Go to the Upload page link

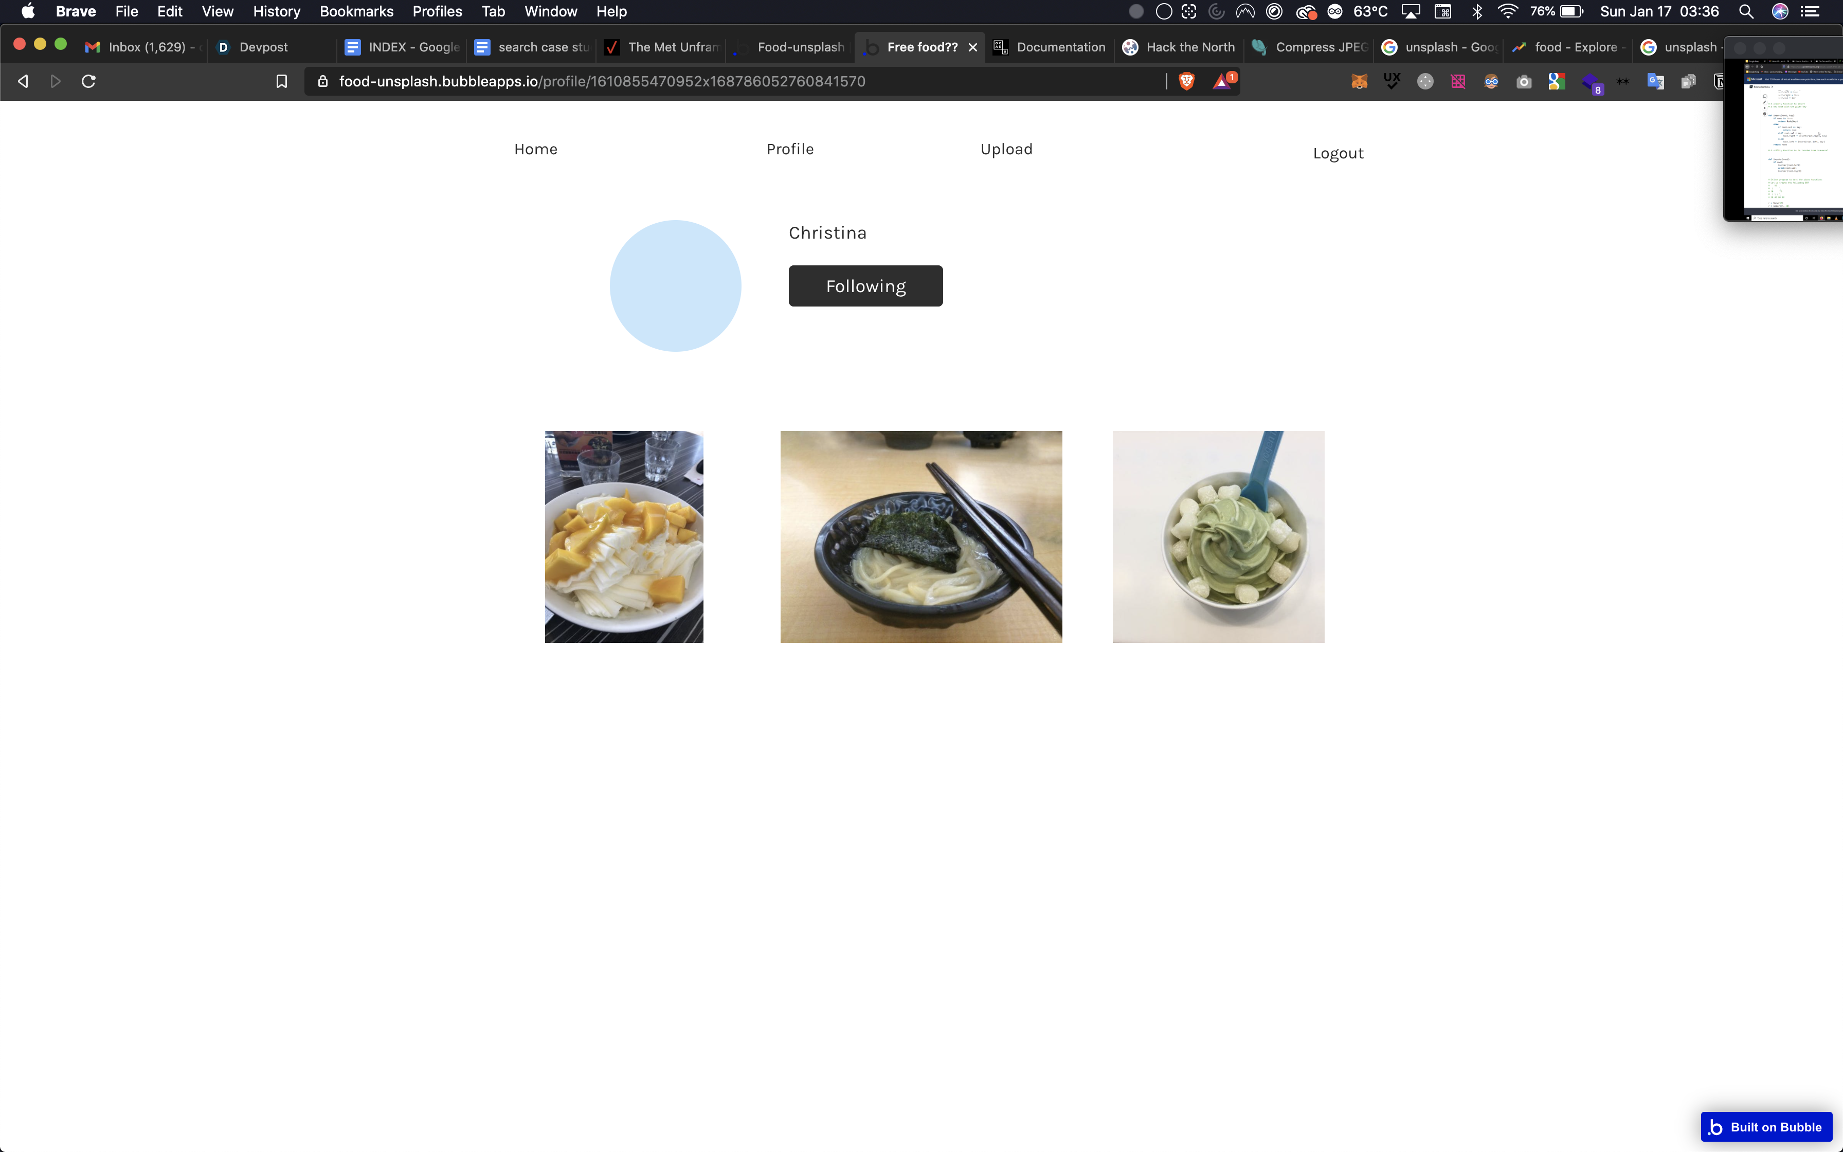pyautogui.click(x=1006, y=149)
